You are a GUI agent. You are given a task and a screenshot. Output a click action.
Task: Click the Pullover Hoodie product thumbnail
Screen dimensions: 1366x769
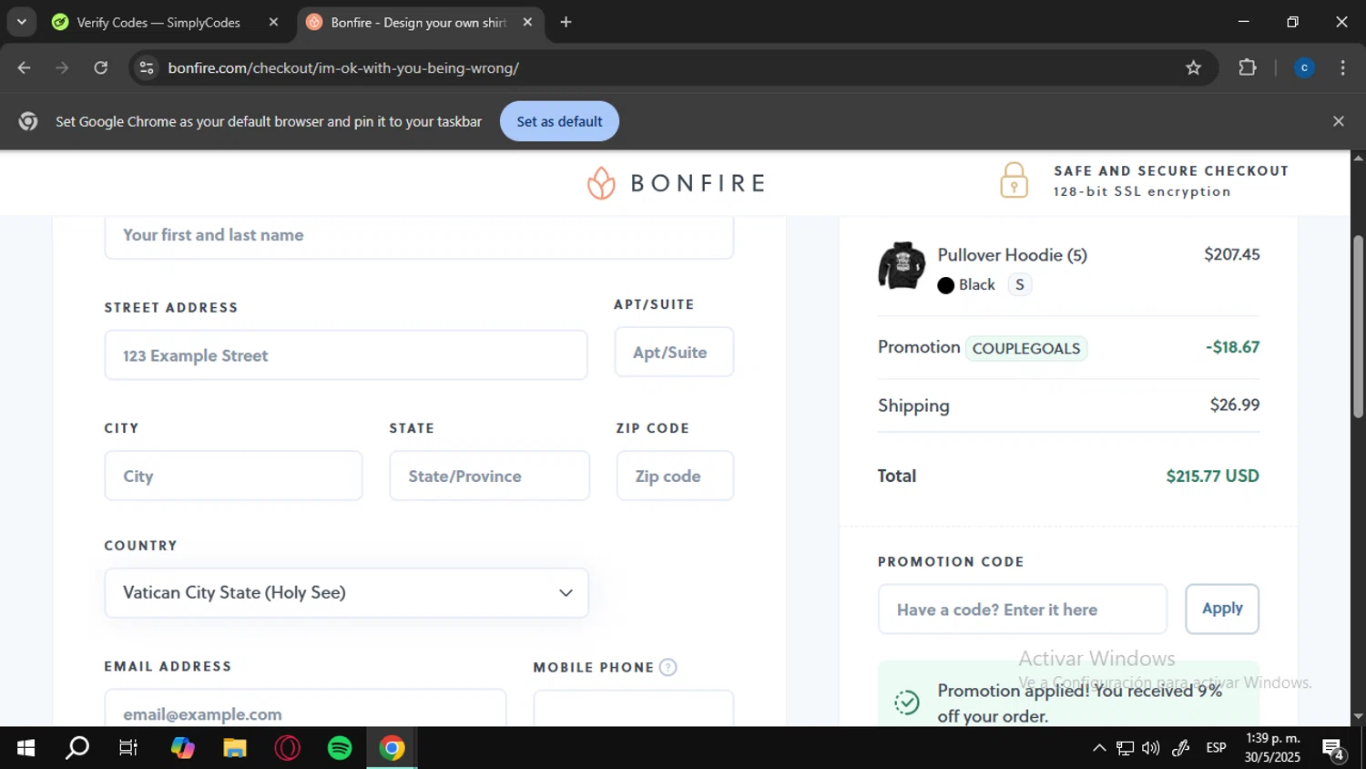(x=901, y=266)
